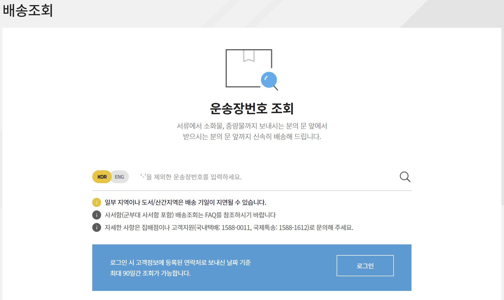Focus the 운송장번호 tracking number input field

[267, 177]
